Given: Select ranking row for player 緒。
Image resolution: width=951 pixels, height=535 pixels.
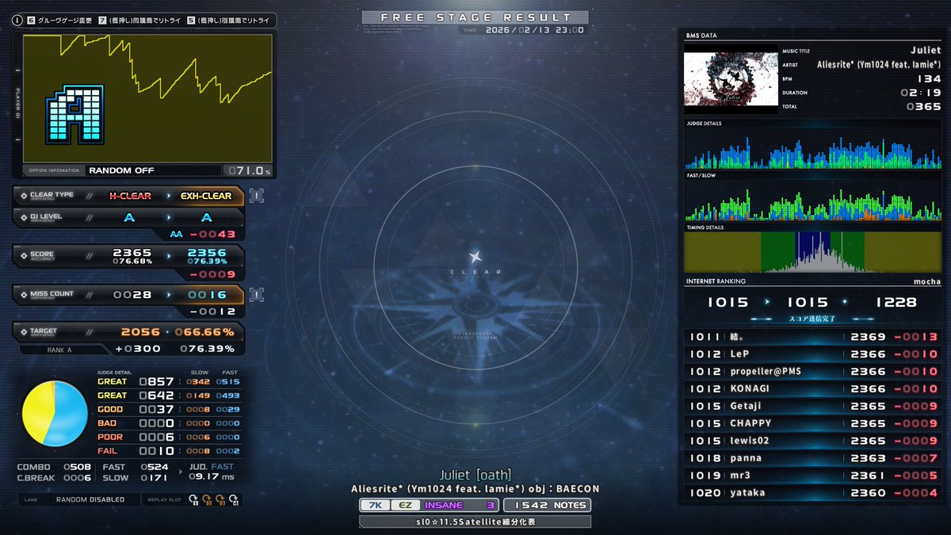Looking at the screenshot, I should (812, 337).
